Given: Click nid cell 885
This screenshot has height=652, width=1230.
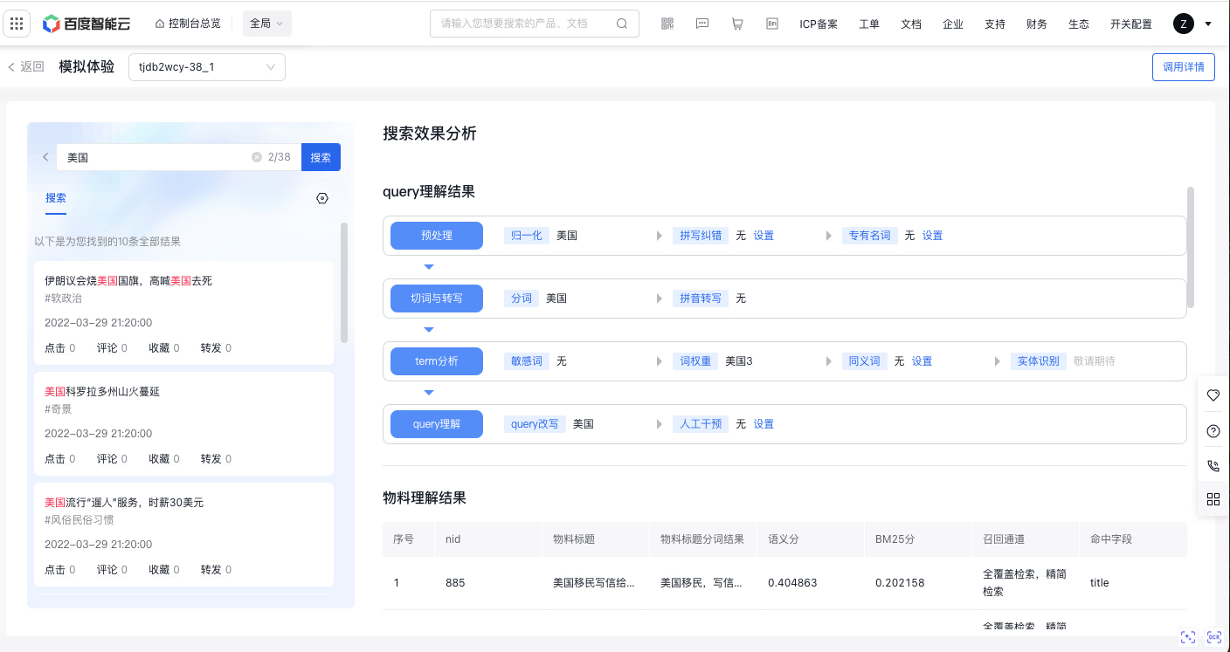Looking at the screenshot, I should point(454,583).
